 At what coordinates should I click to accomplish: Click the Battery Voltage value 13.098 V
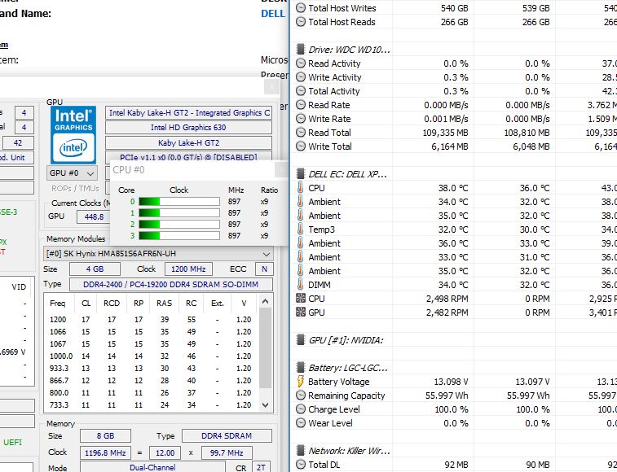point(451,382)
